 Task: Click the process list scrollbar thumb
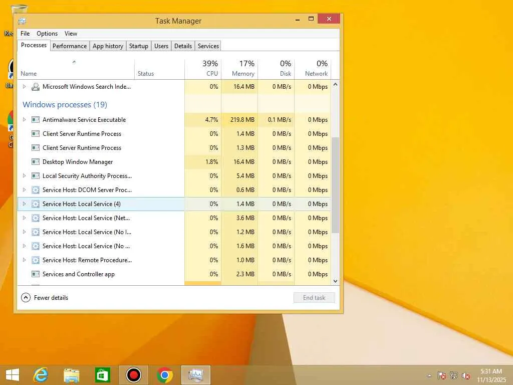tap(335, 185)
